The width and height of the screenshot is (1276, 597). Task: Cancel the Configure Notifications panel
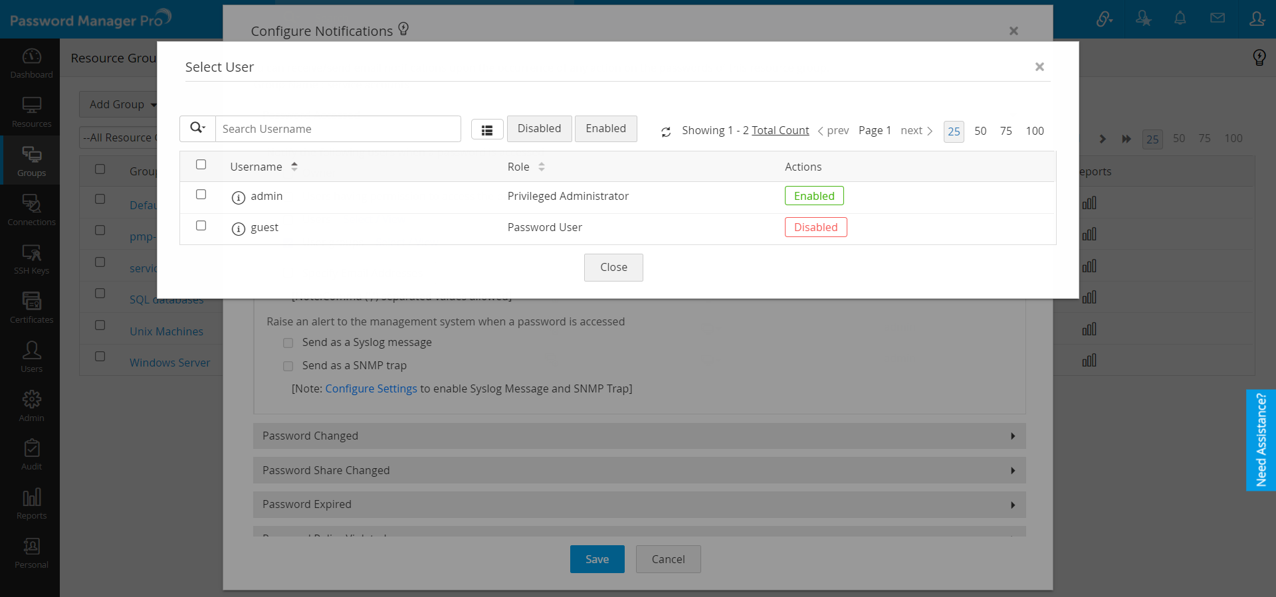coord(668,559)
